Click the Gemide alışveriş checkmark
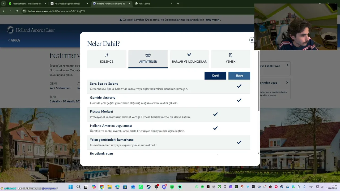The height and width of the screenshot is (191, 340). point(239,100)
